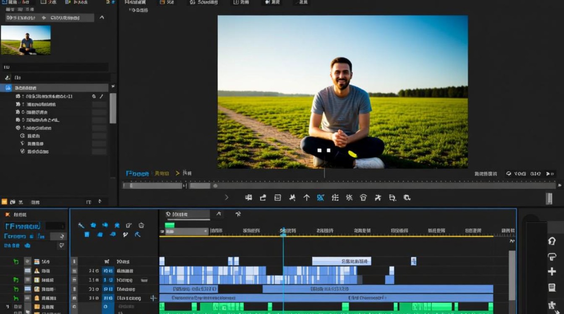Click the magnifier icon ending the transport row
This screenshot has height=314, width=564.
407,198
